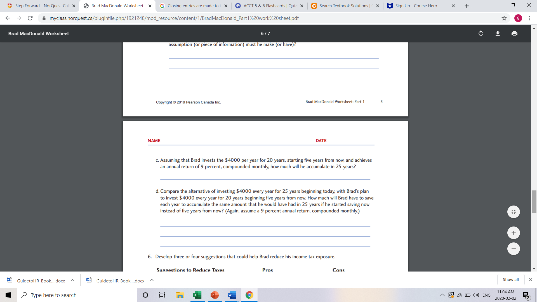Switch to the Step Forward - NorQuest tab
The width and height of the screenshot is (537, 302).
[x=41, y=6]
